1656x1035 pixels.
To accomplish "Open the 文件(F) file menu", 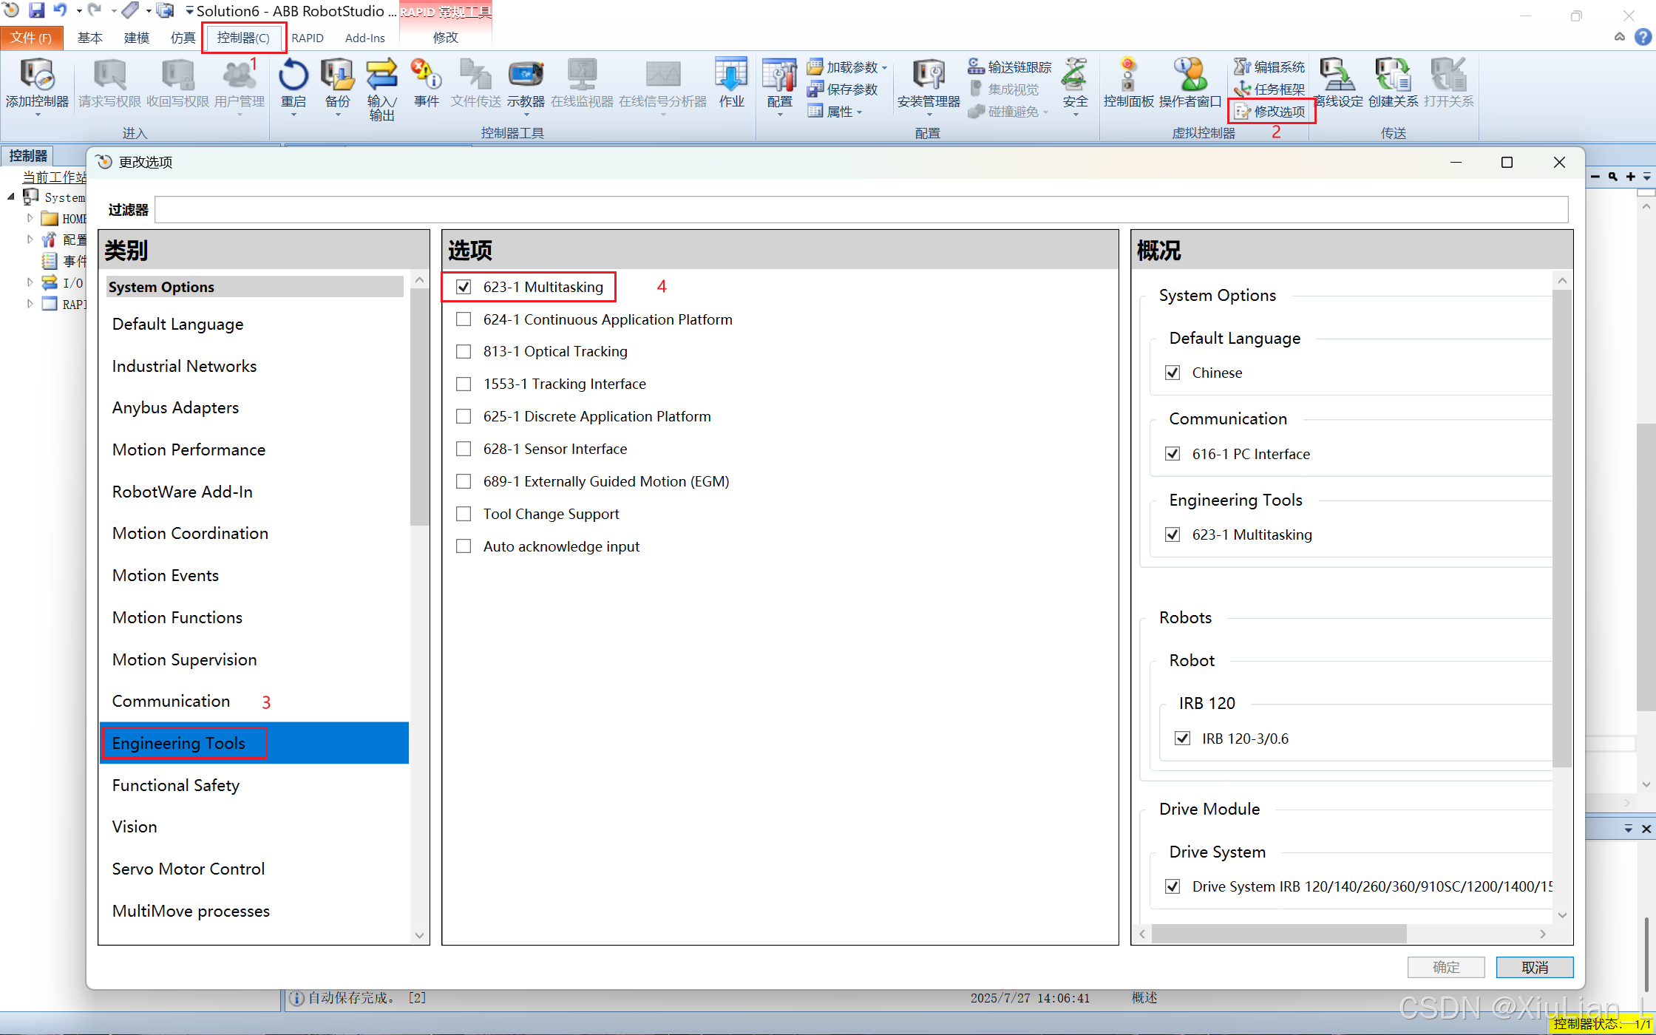I will pyautogui.click(x=31, y=38).
